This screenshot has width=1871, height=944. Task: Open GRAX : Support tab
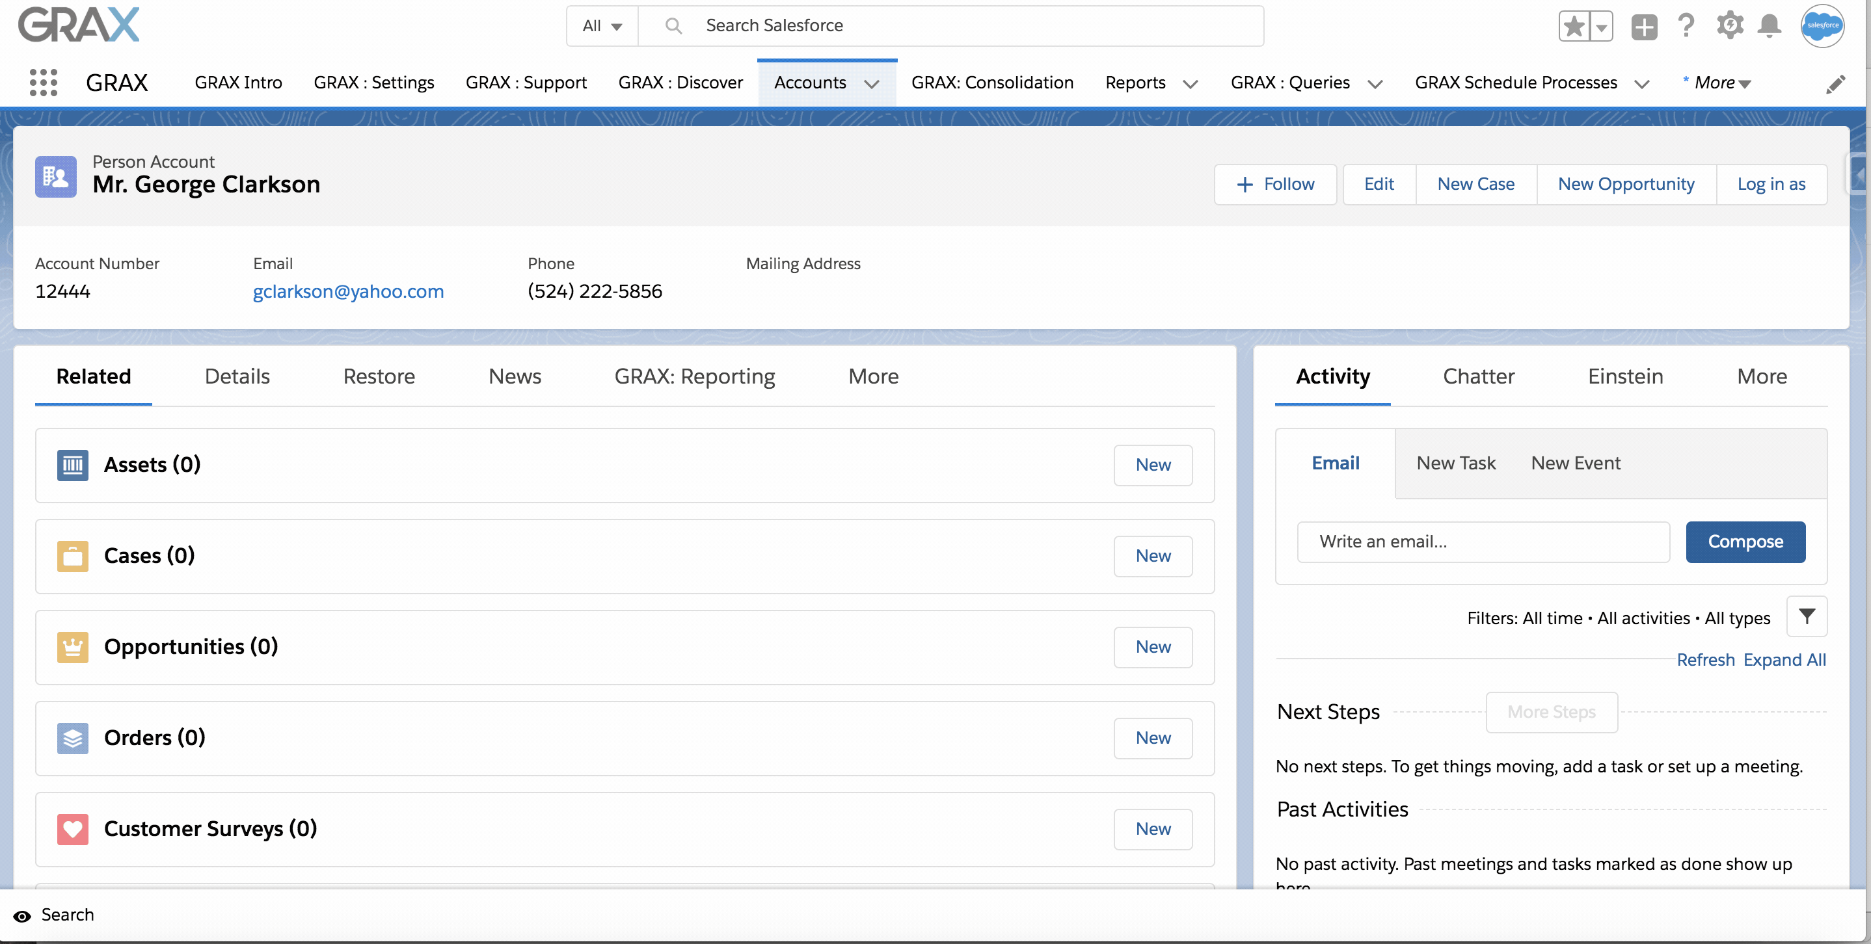coord(526,83)
